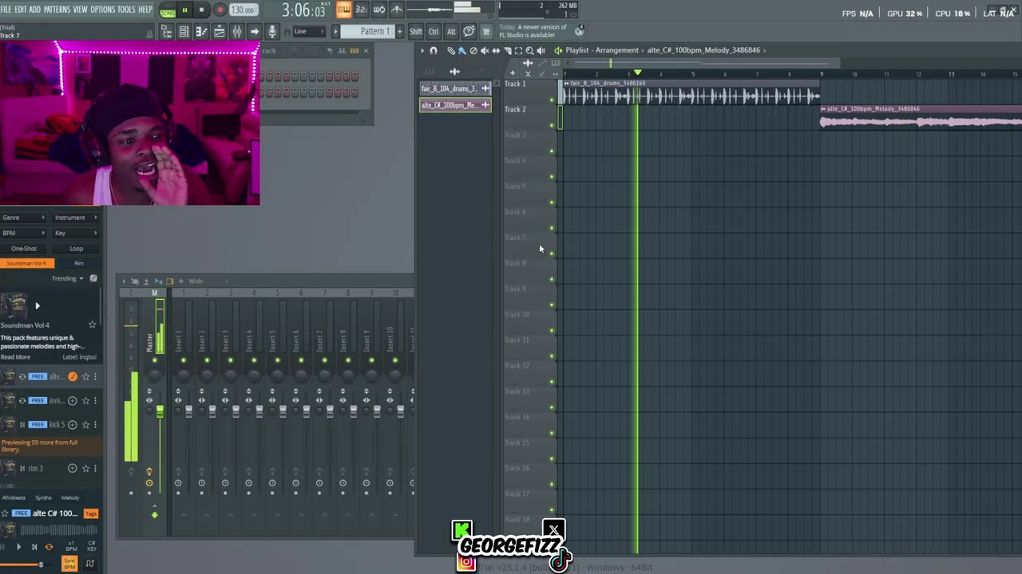The height and width of the screenshot is (574, 1022).
Task: Select the Draw pencil tool in Playlist
Action: (451, 50)
